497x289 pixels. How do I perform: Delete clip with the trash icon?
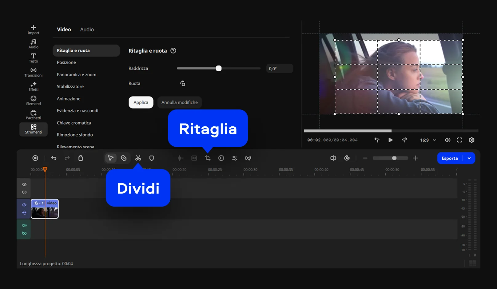click(81, 158)
